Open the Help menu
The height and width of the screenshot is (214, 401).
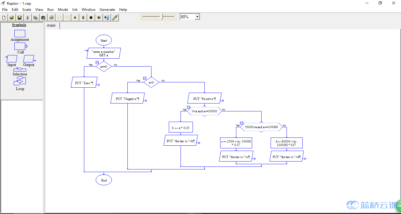(123, 9)
